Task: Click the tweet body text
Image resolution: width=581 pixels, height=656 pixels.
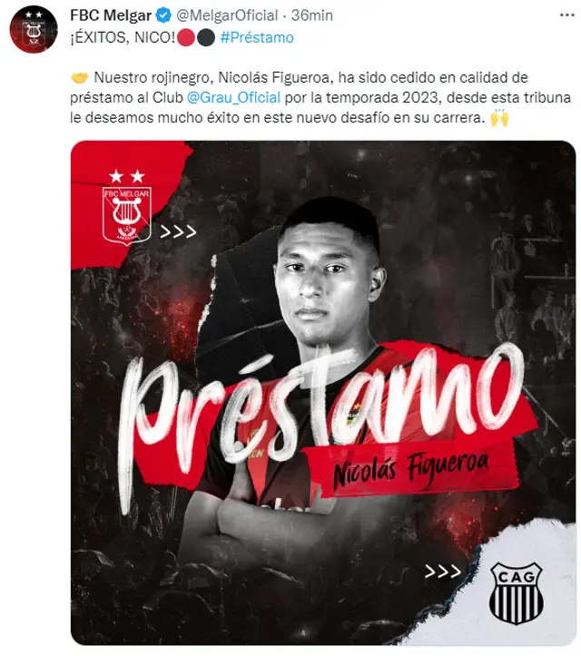Action: [320, 97]
